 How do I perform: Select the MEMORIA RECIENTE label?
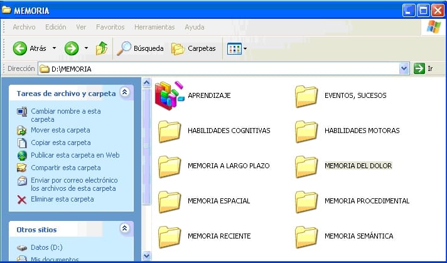pyautogui.click(x=219, y=236)
